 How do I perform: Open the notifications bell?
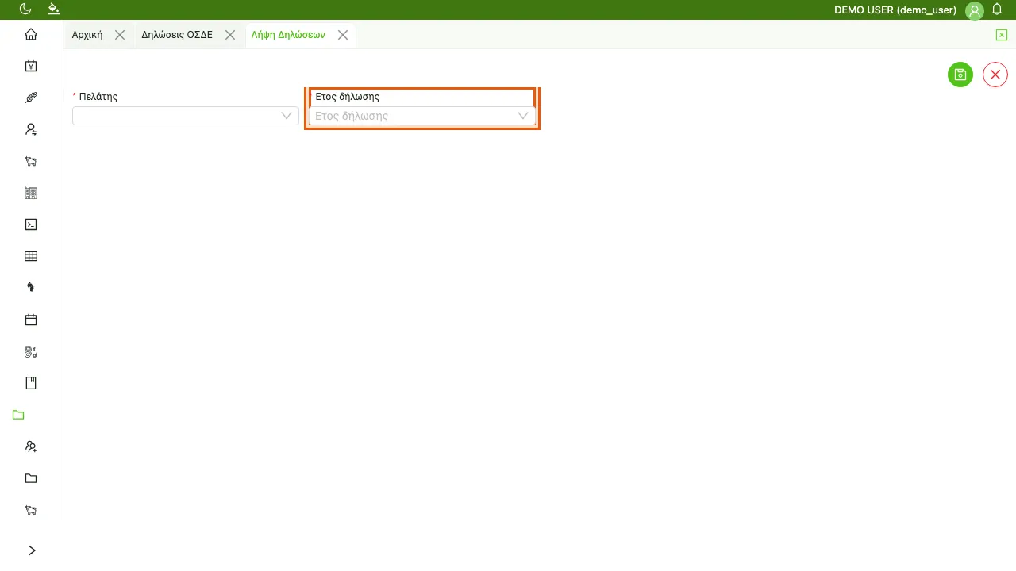998,10
